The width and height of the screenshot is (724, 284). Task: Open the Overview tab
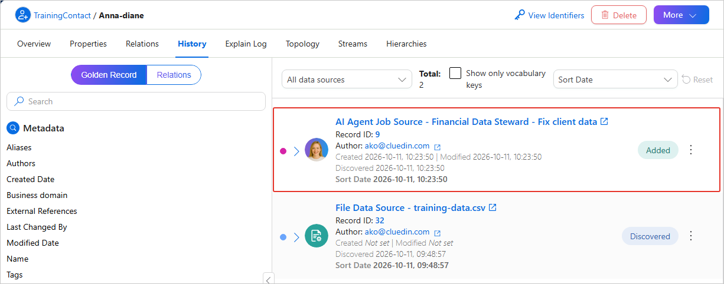34,44
